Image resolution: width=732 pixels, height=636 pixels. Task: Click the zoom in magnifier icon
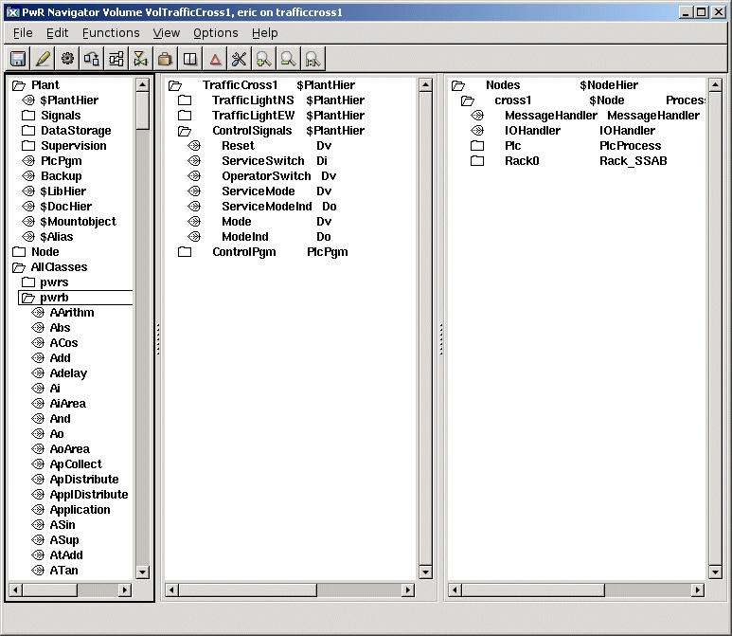pos(263,59)
